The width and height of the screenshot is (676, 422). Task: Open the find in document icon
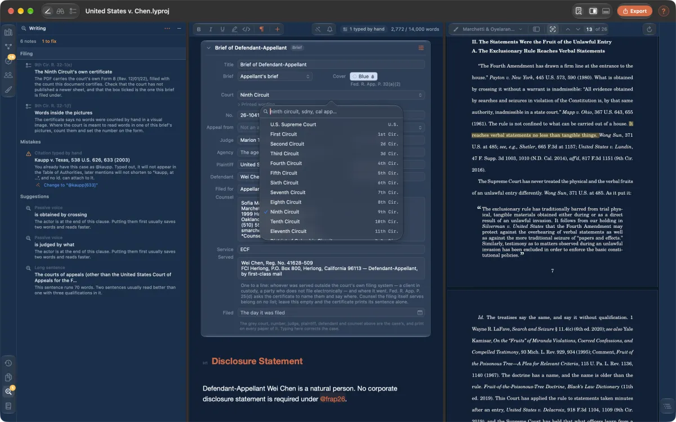pyautogui.click(x=579, y=11)
